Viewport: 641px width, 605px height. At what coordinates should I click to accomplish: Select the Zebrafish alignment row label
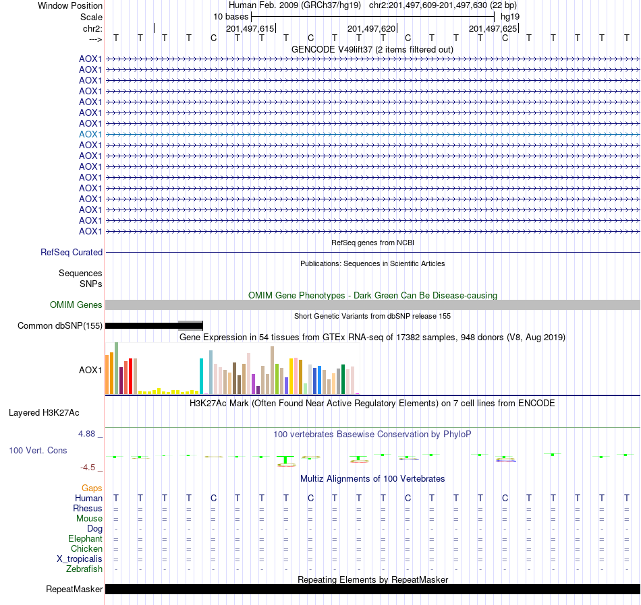point(84,569)
